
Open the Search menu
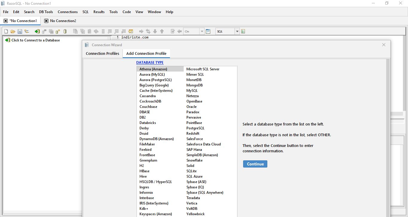coord(29,12)
